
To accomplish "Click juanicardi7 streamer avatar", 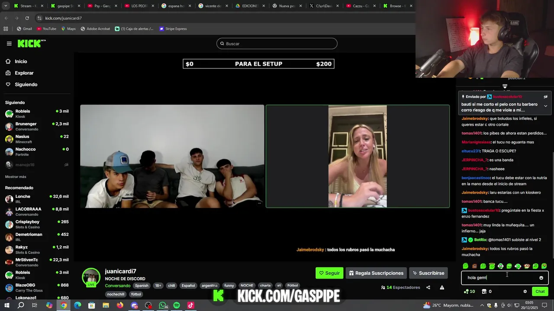I will (x=91, y=277).
